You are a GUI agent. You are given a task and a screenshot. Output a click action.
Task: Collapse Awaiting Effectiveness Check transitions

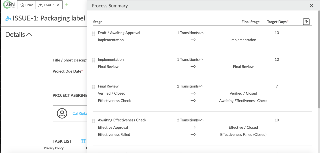pos(202,120)
